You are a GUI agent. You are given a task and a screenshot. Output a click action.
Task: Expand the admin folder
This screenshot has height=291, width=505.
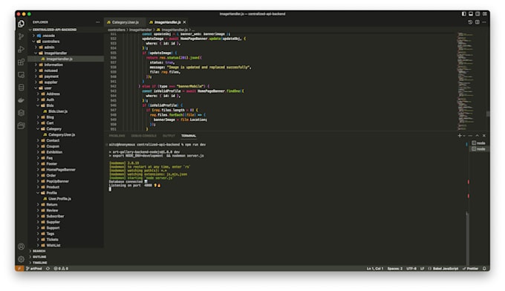[65, 48]
